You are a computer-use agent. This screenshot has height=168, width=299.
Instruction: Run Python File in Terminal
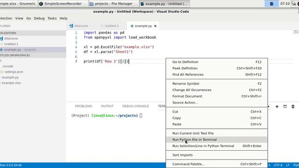coord(217,140)
